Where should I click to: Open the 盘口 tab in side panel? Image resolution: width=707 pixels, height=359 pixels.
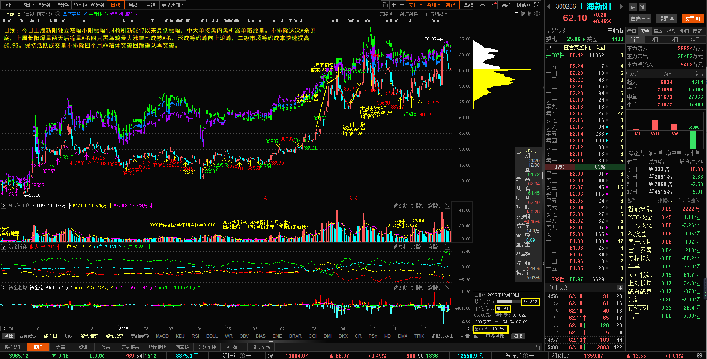pos(632,31)
